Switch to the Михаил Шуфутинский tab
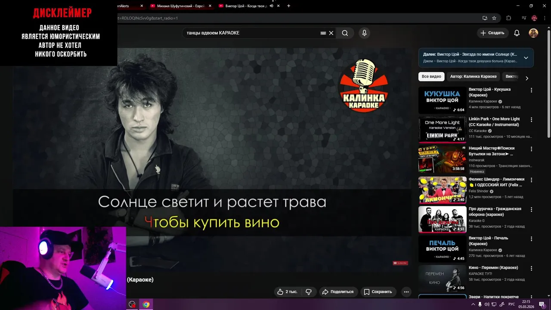Viewport: 551px width, 310px height. click(x=181, y=6)
